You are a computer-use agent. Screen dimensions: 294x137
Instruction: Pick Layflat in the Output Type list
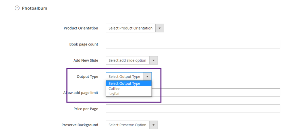point(114,94)
